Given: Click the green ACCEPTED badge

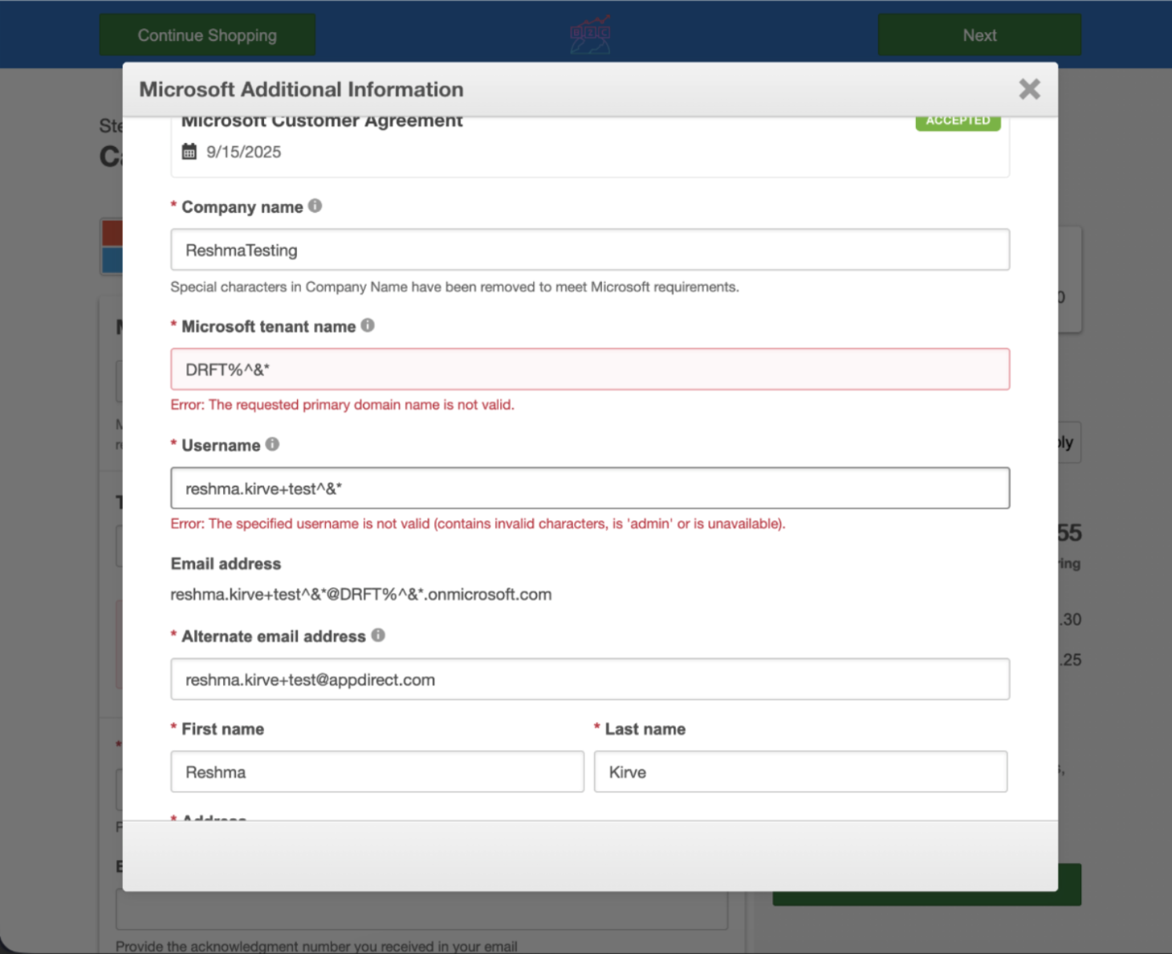Looking at the screenshot, I should click(x=958, y=122).
